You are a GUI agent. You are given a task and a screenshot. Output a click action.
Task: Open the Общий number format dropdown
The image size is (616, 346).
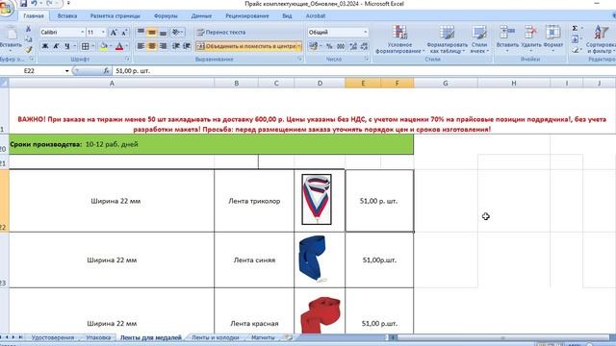366,32
